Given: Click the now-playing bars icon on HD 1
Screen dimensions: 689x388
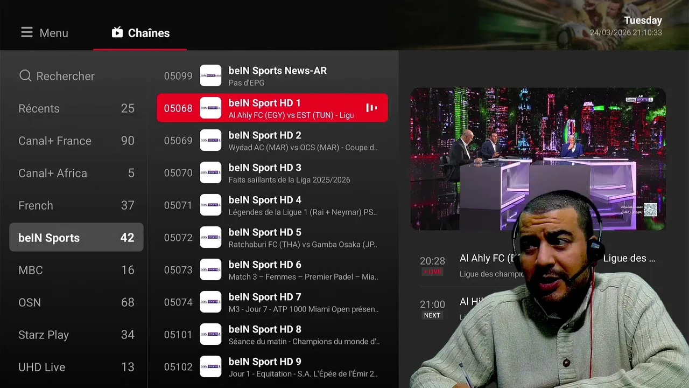Looking at the screenshot, I should 371,108.
